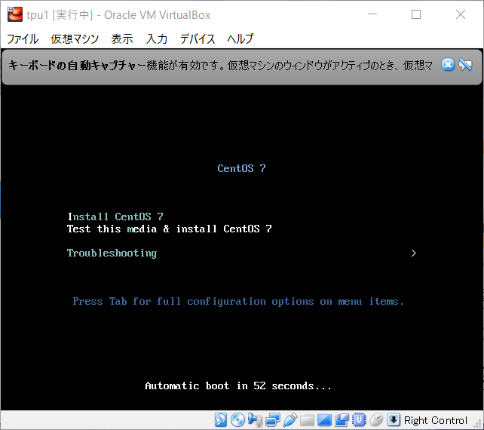This screenshot has height=430, width=484.
Task: Toggle the mouse integration indicator
Action: click(x=376, y=420)
